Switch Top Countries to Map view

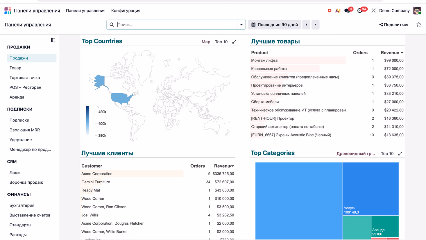click(x=206, y=42)
